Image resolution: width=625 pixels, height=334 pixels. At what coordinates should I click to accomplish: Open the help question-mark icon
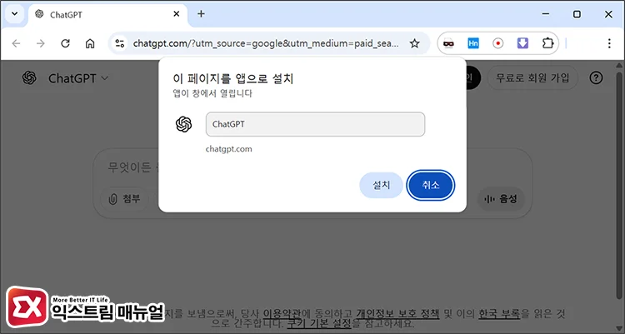(596, 77)
